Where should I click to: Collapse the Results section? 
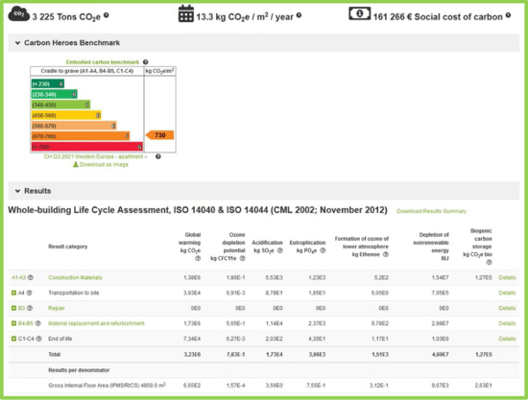(x=17, y=191)
